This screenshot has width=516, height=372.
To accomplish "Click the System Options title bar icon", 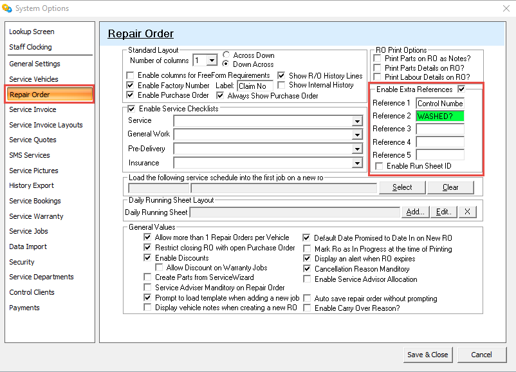I will [6, 8].
